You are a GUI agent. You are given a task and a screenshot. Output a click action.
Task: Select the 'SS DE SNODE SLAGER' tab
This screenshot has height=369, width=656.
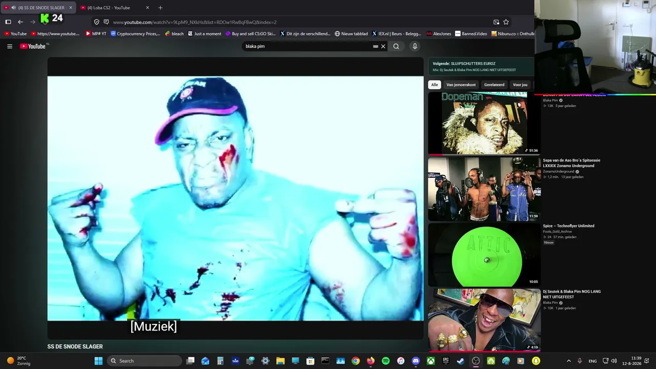coord(38,8)
